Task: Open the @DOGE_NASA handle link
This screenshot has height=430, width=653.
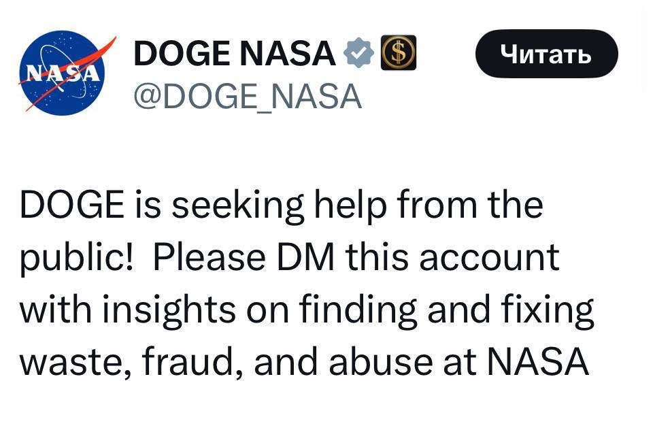Action: coord(248,97)
